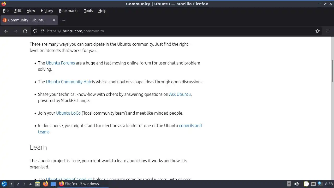Reload the current page
334x188 pixels.
(x=25, y=31)
